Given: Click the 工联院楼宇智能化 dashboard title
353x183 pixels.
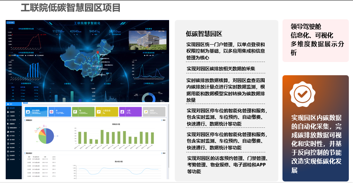Looking at the screenshot, I should point(87,23).
